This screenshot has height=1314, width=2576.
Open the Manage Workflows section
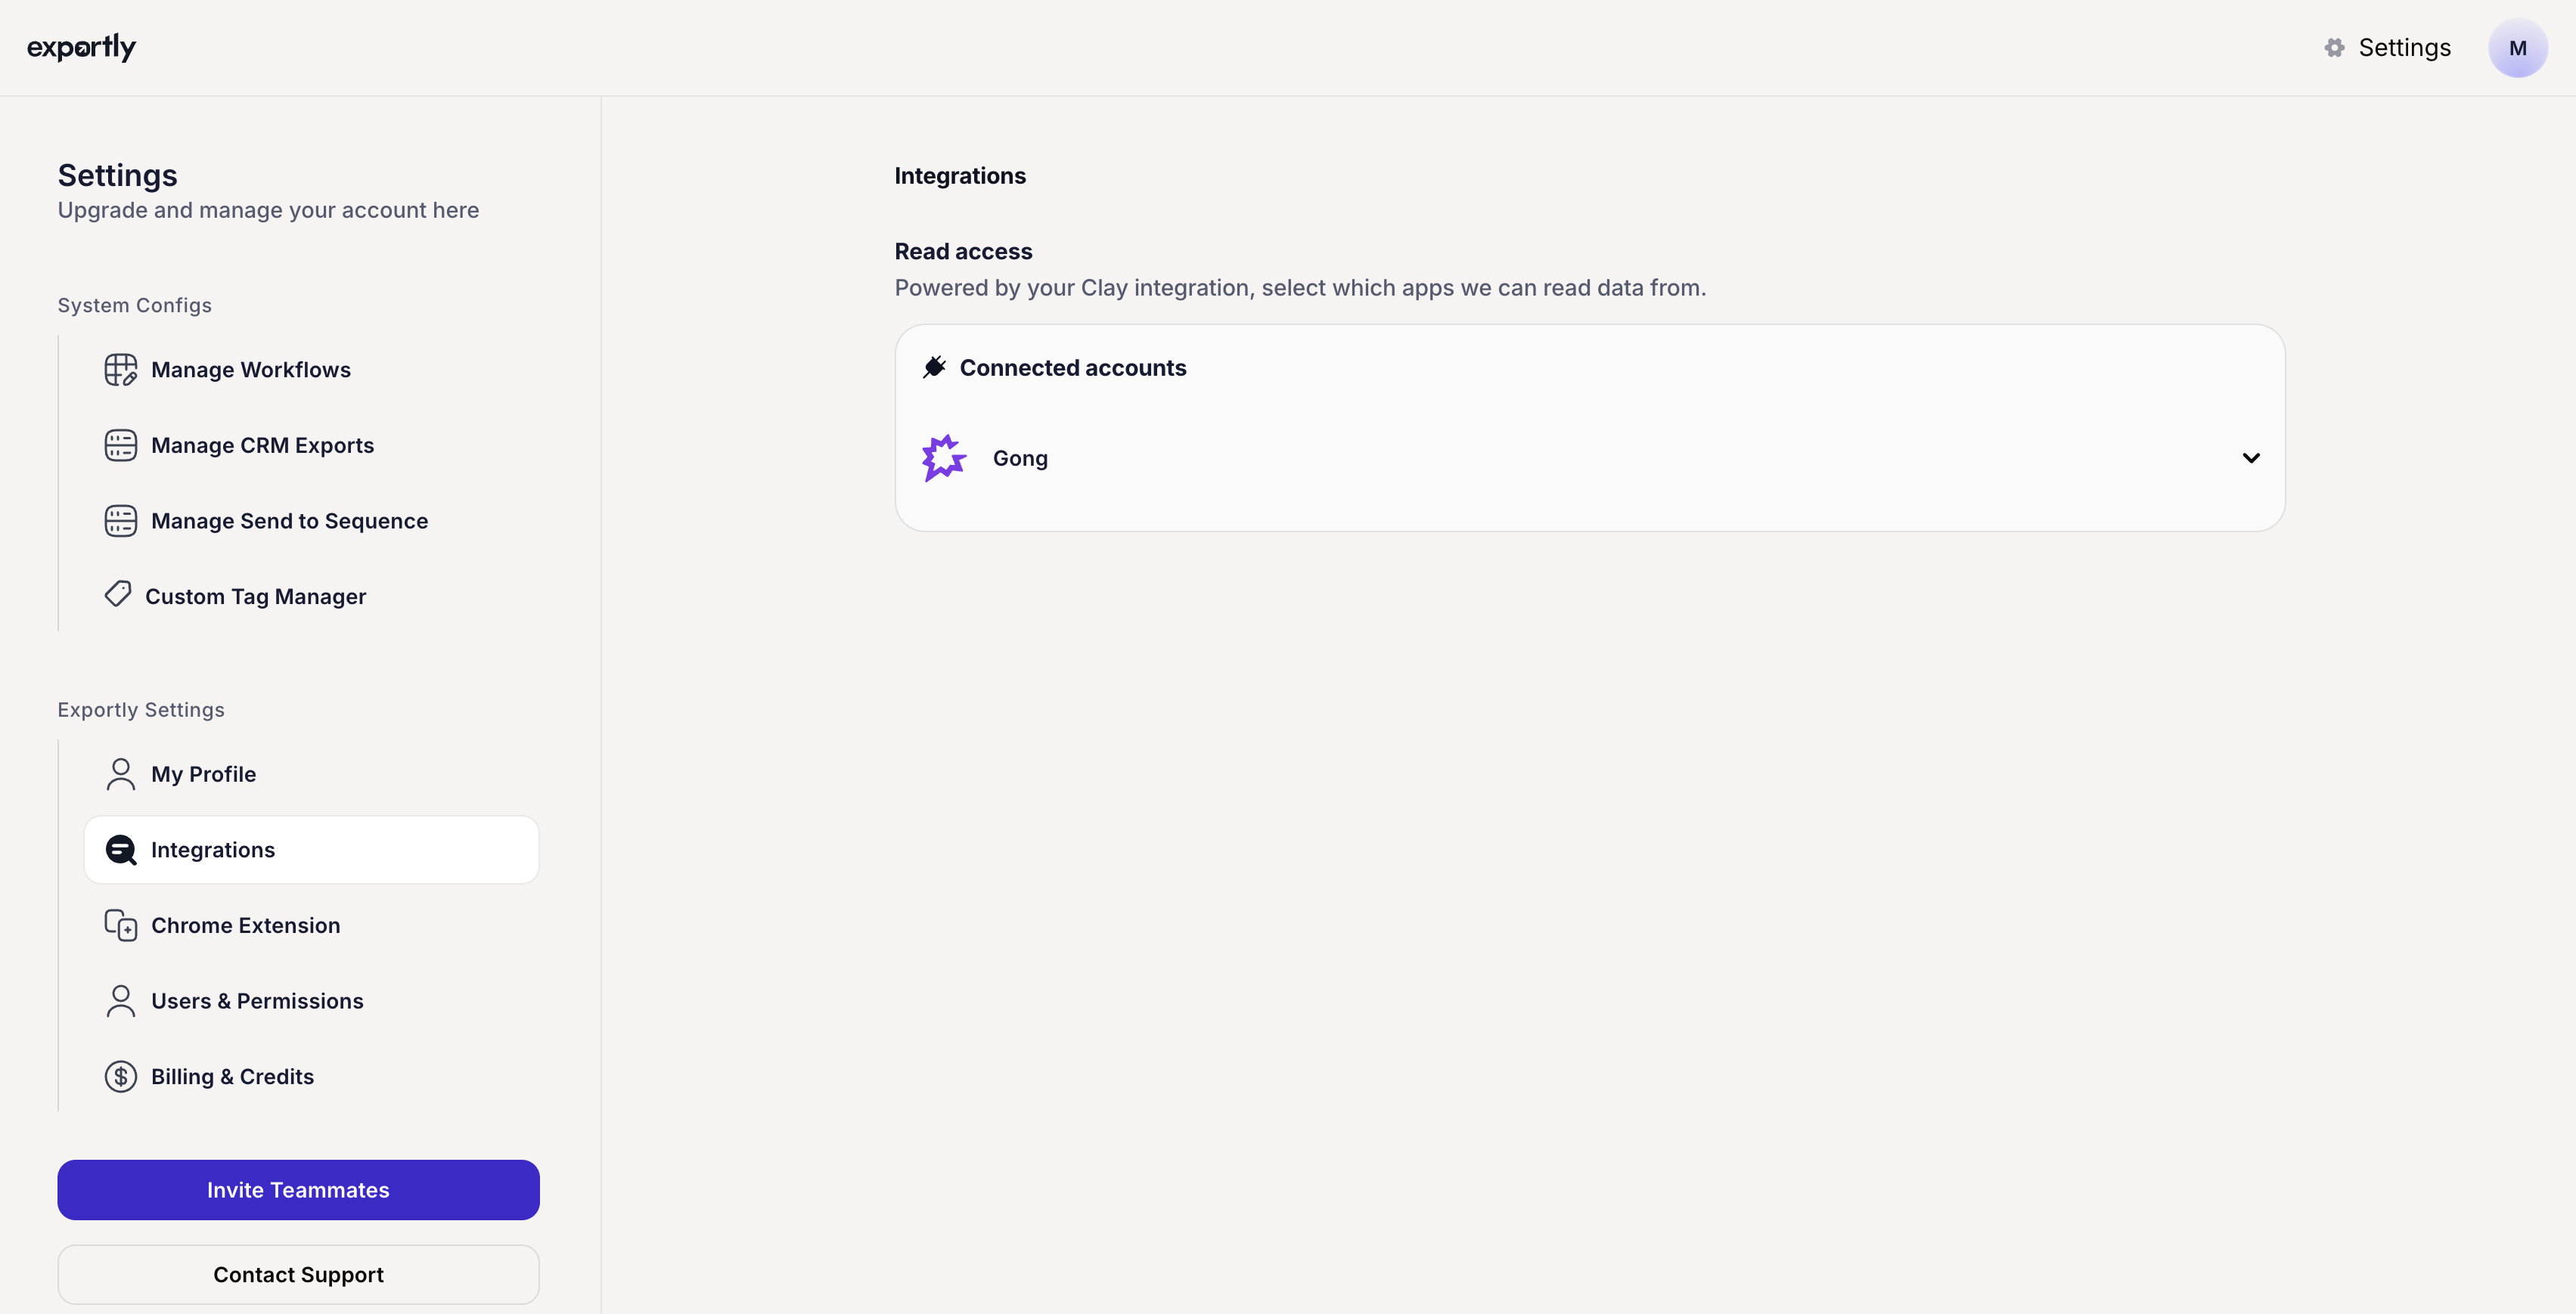point(251,370)
